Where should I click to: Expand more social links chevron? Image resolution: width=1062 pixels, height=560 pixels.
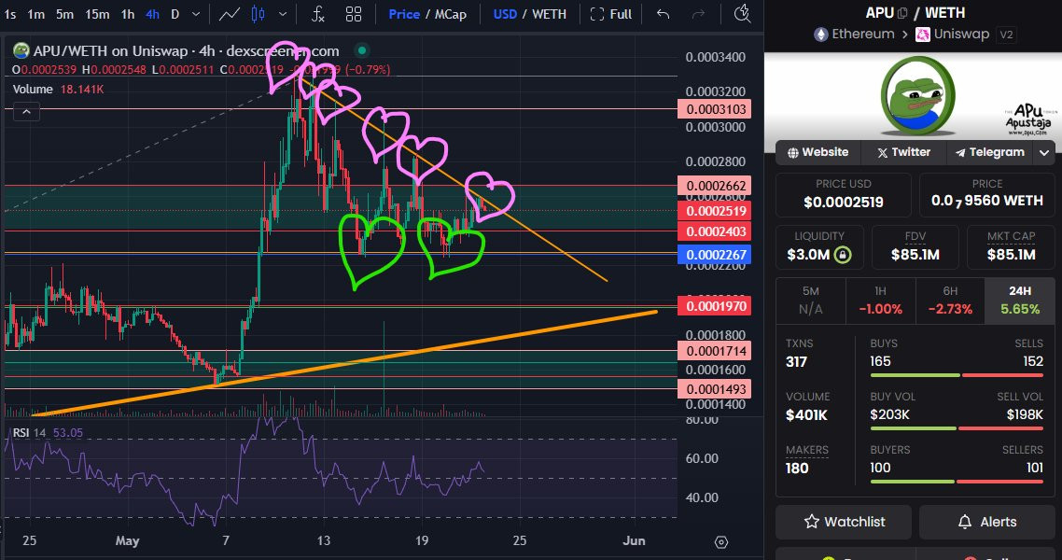coord(1043,153)
